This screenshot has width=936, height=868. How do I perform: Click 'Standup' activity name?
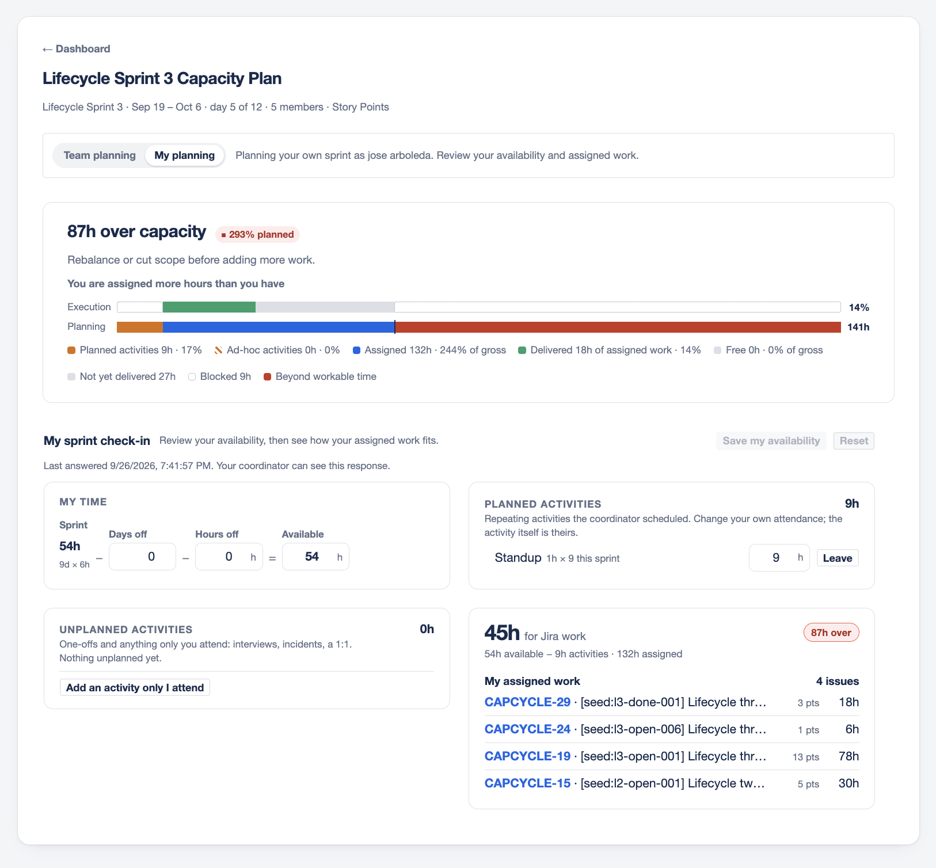tap(518, 558)
